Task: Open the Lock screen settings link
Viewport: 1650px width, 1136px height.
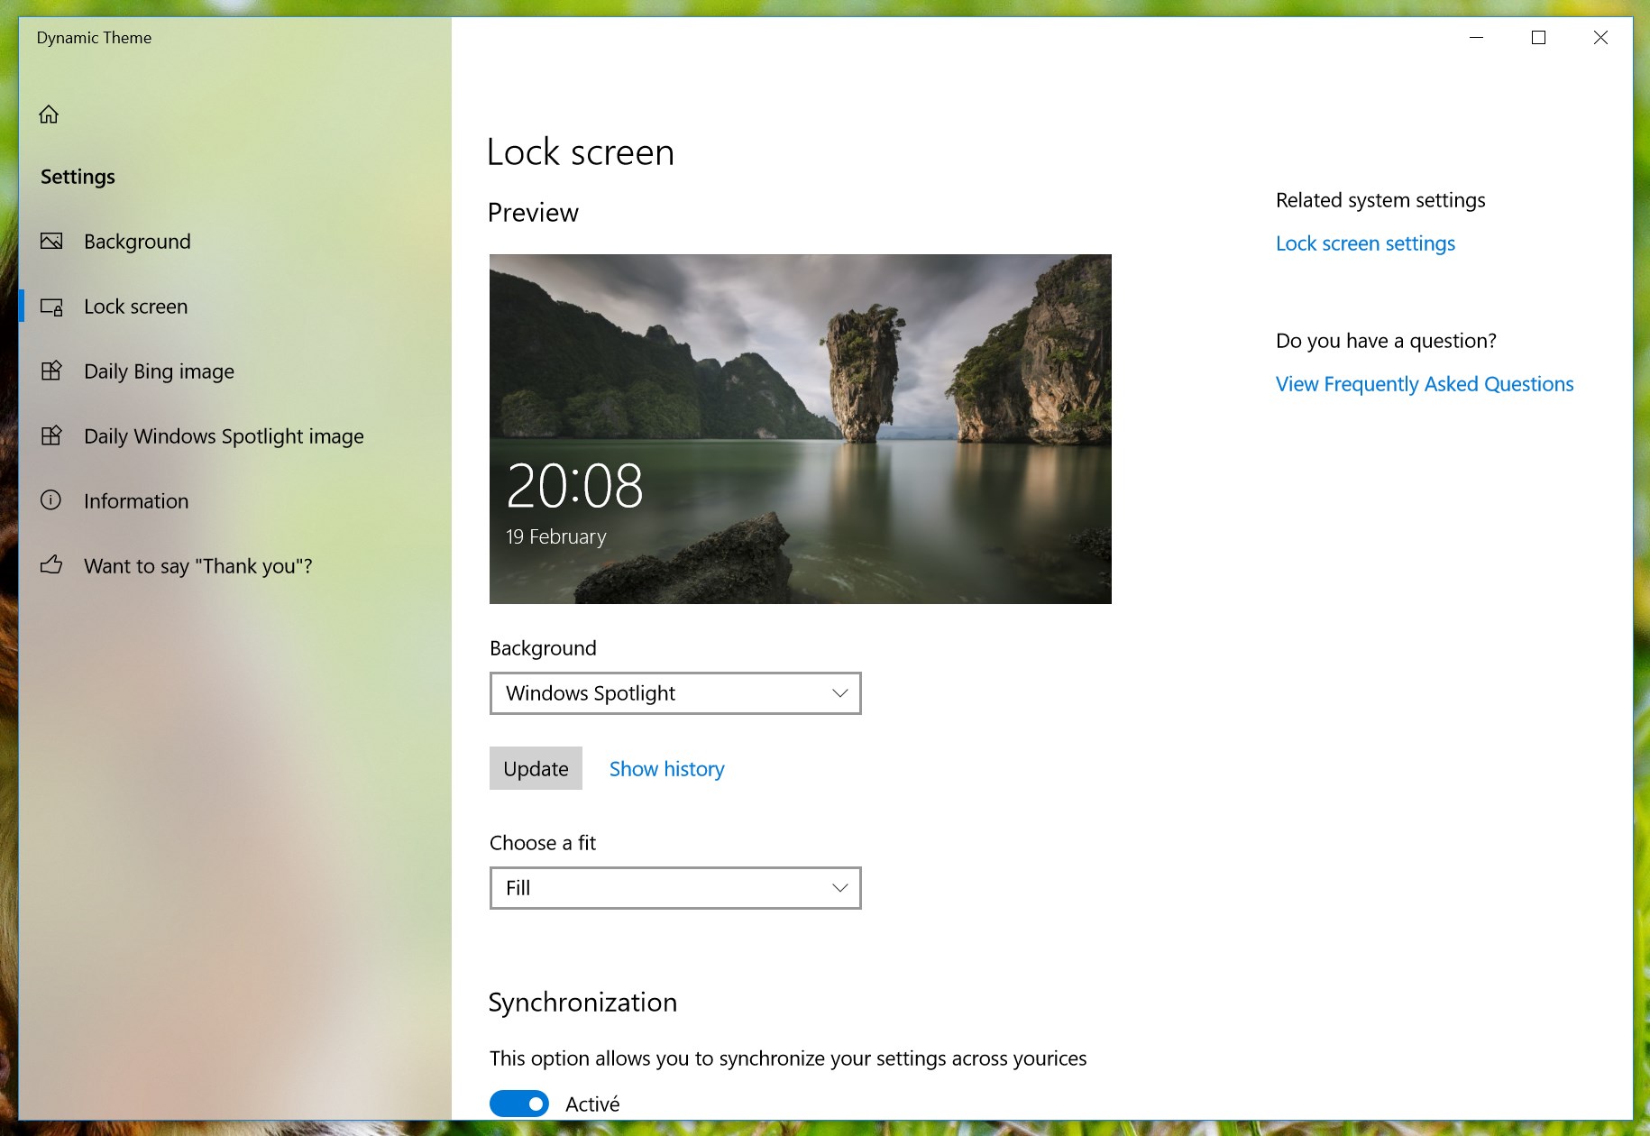Action: click(1365, 243)
